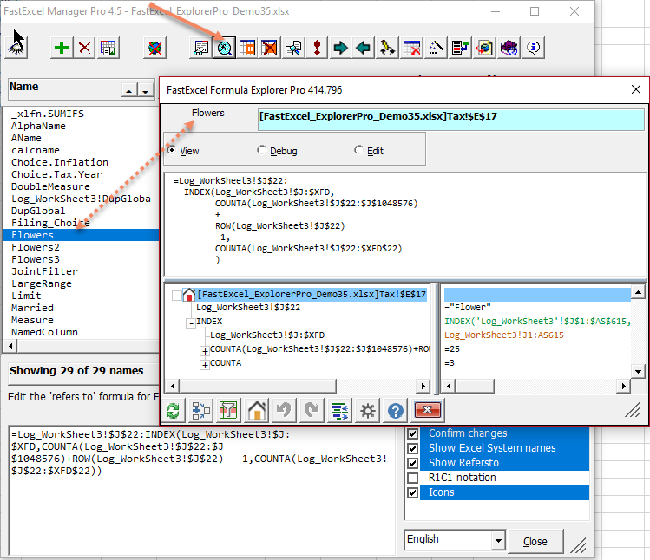Click the table with orange X icon
The height and width of the screenshot is (560, 650).
[x=270, y=48]
